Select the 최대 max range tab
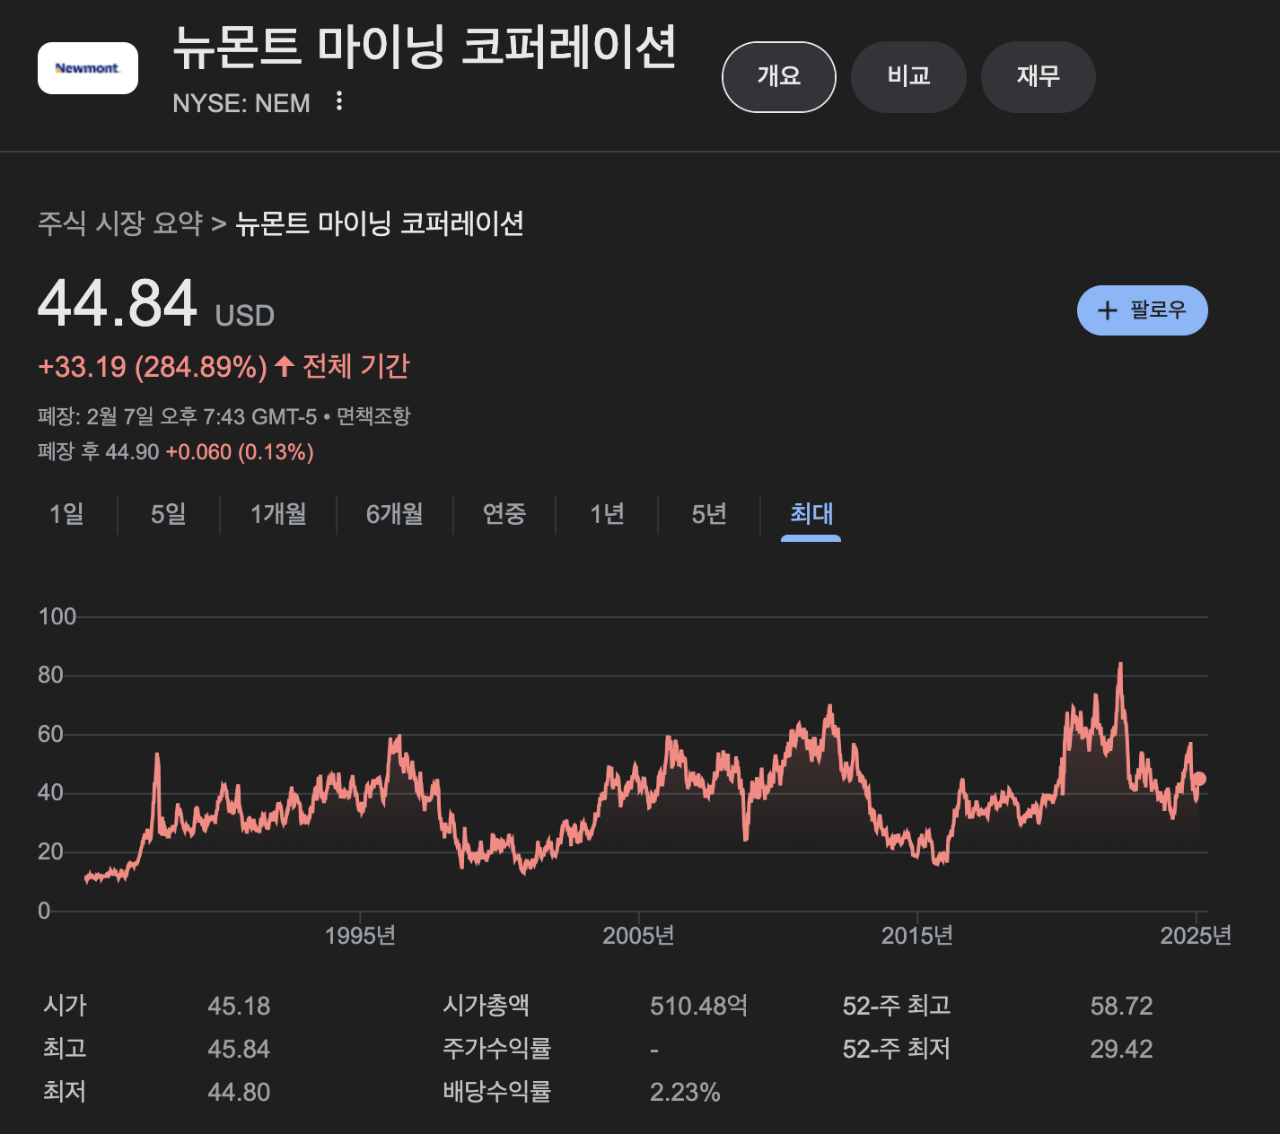This screenshot has height=1134, width=1280. [811, 514]
